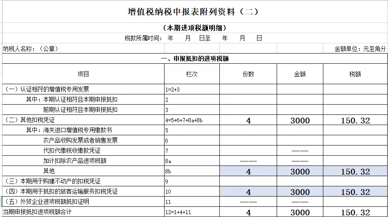The height and width of the screenshot is (217, 388).
Task: Select 前期认证相符且本期申报抵扣 cell
Action: pos(83,110)
